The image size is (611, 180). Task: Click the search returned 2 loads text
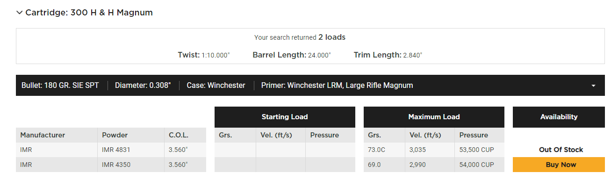tap(300, 37)
